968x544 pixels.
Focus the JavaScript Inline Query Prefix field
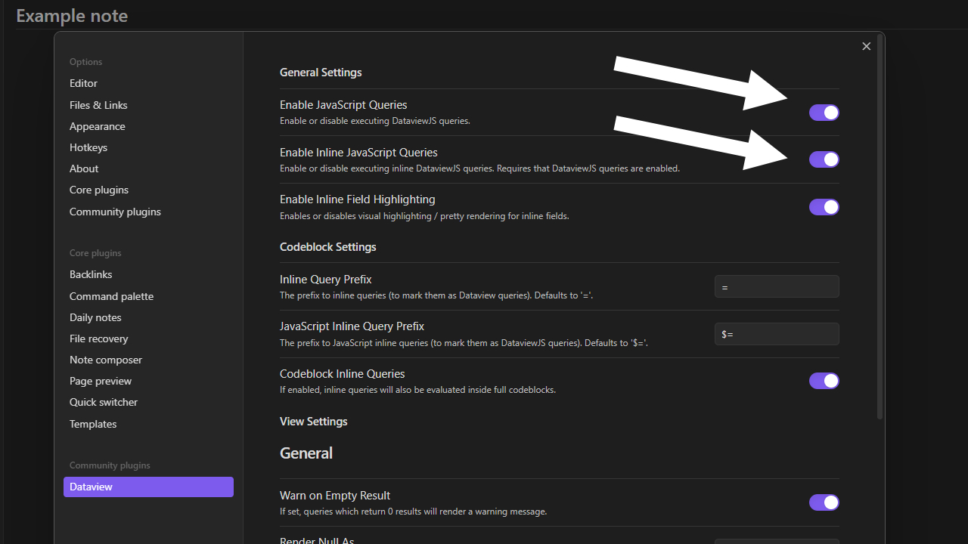pyautogui.click(x=776, y=334)
